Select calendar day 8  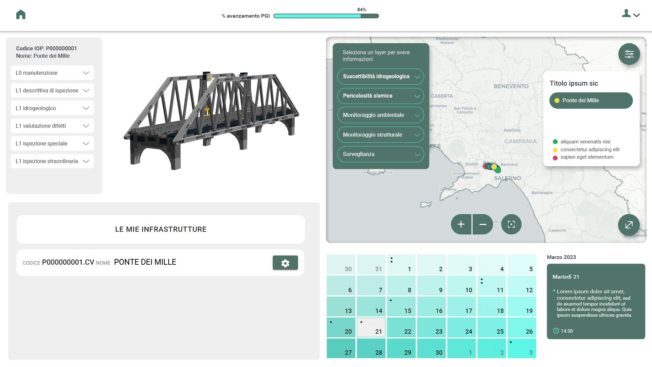(x=401, y=285)
